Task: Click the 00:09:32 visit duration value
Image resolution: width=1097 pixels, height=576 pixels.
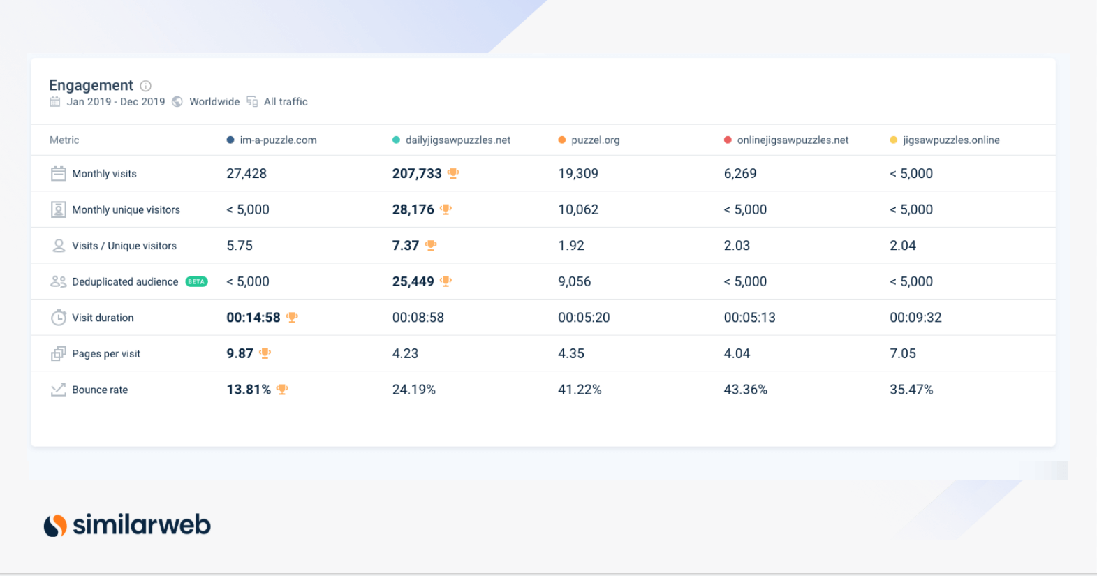Action: [x=915, y=318]
